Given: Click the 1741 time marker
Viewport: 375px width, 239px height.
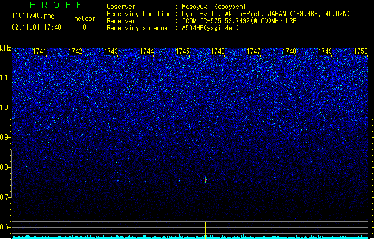Looking at the screenshot, I should point(39,51).
